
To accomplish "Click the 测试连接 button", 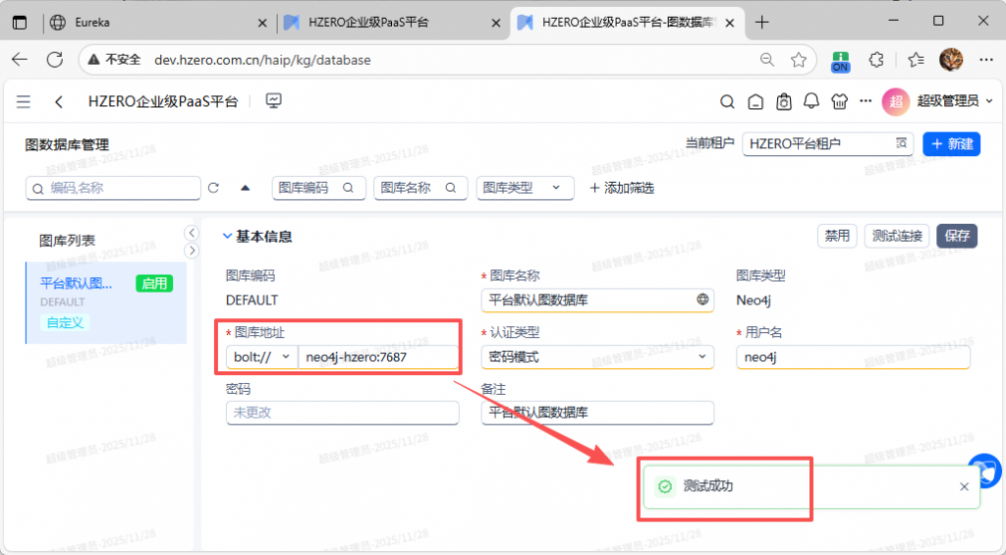I will pyautogui.click(x=899, y=236).
